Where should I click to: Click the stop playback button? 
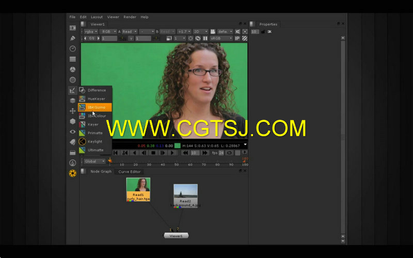click(x=153, y=153)
